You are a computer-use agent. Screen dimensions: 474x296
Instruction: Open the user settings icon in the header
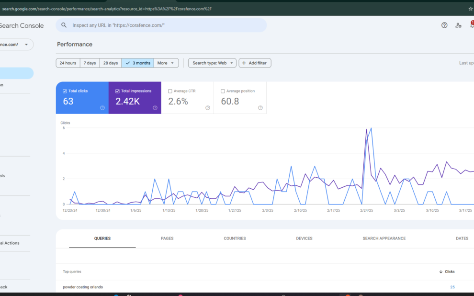(458, 25)
